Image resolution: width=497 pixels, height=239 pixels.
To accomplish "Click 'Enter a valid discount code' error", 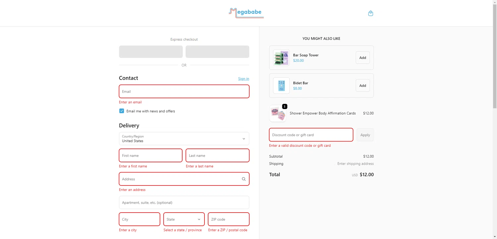I will (300, 145).
